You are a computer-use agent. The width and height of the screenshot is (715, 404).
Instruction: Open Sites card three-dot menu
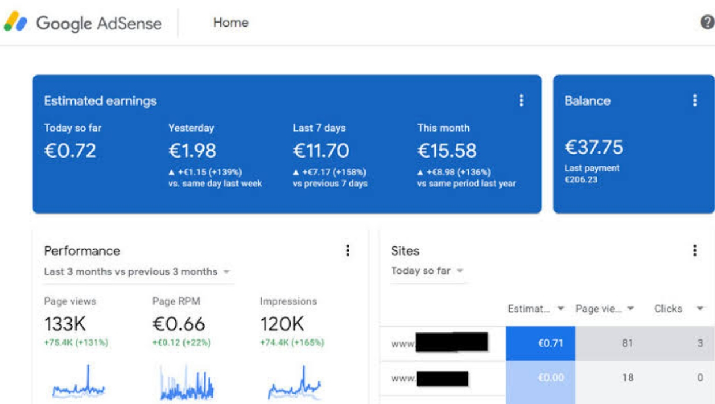point(694,250)
